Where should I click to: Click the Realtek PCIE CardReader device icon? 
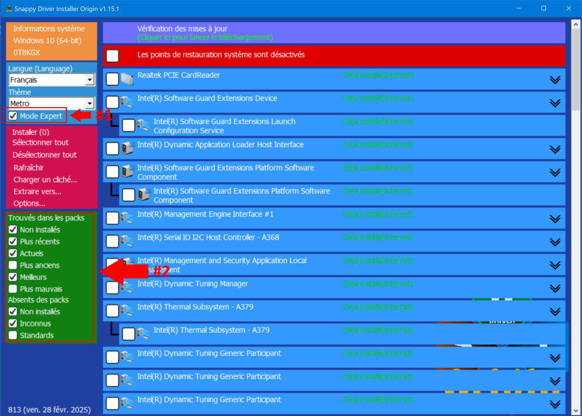click(x=127, y=79)
